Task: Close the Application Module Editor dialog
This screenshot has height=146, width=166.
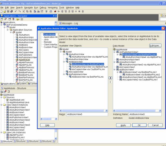Action: pyautogui.click(x=163, y=28)
